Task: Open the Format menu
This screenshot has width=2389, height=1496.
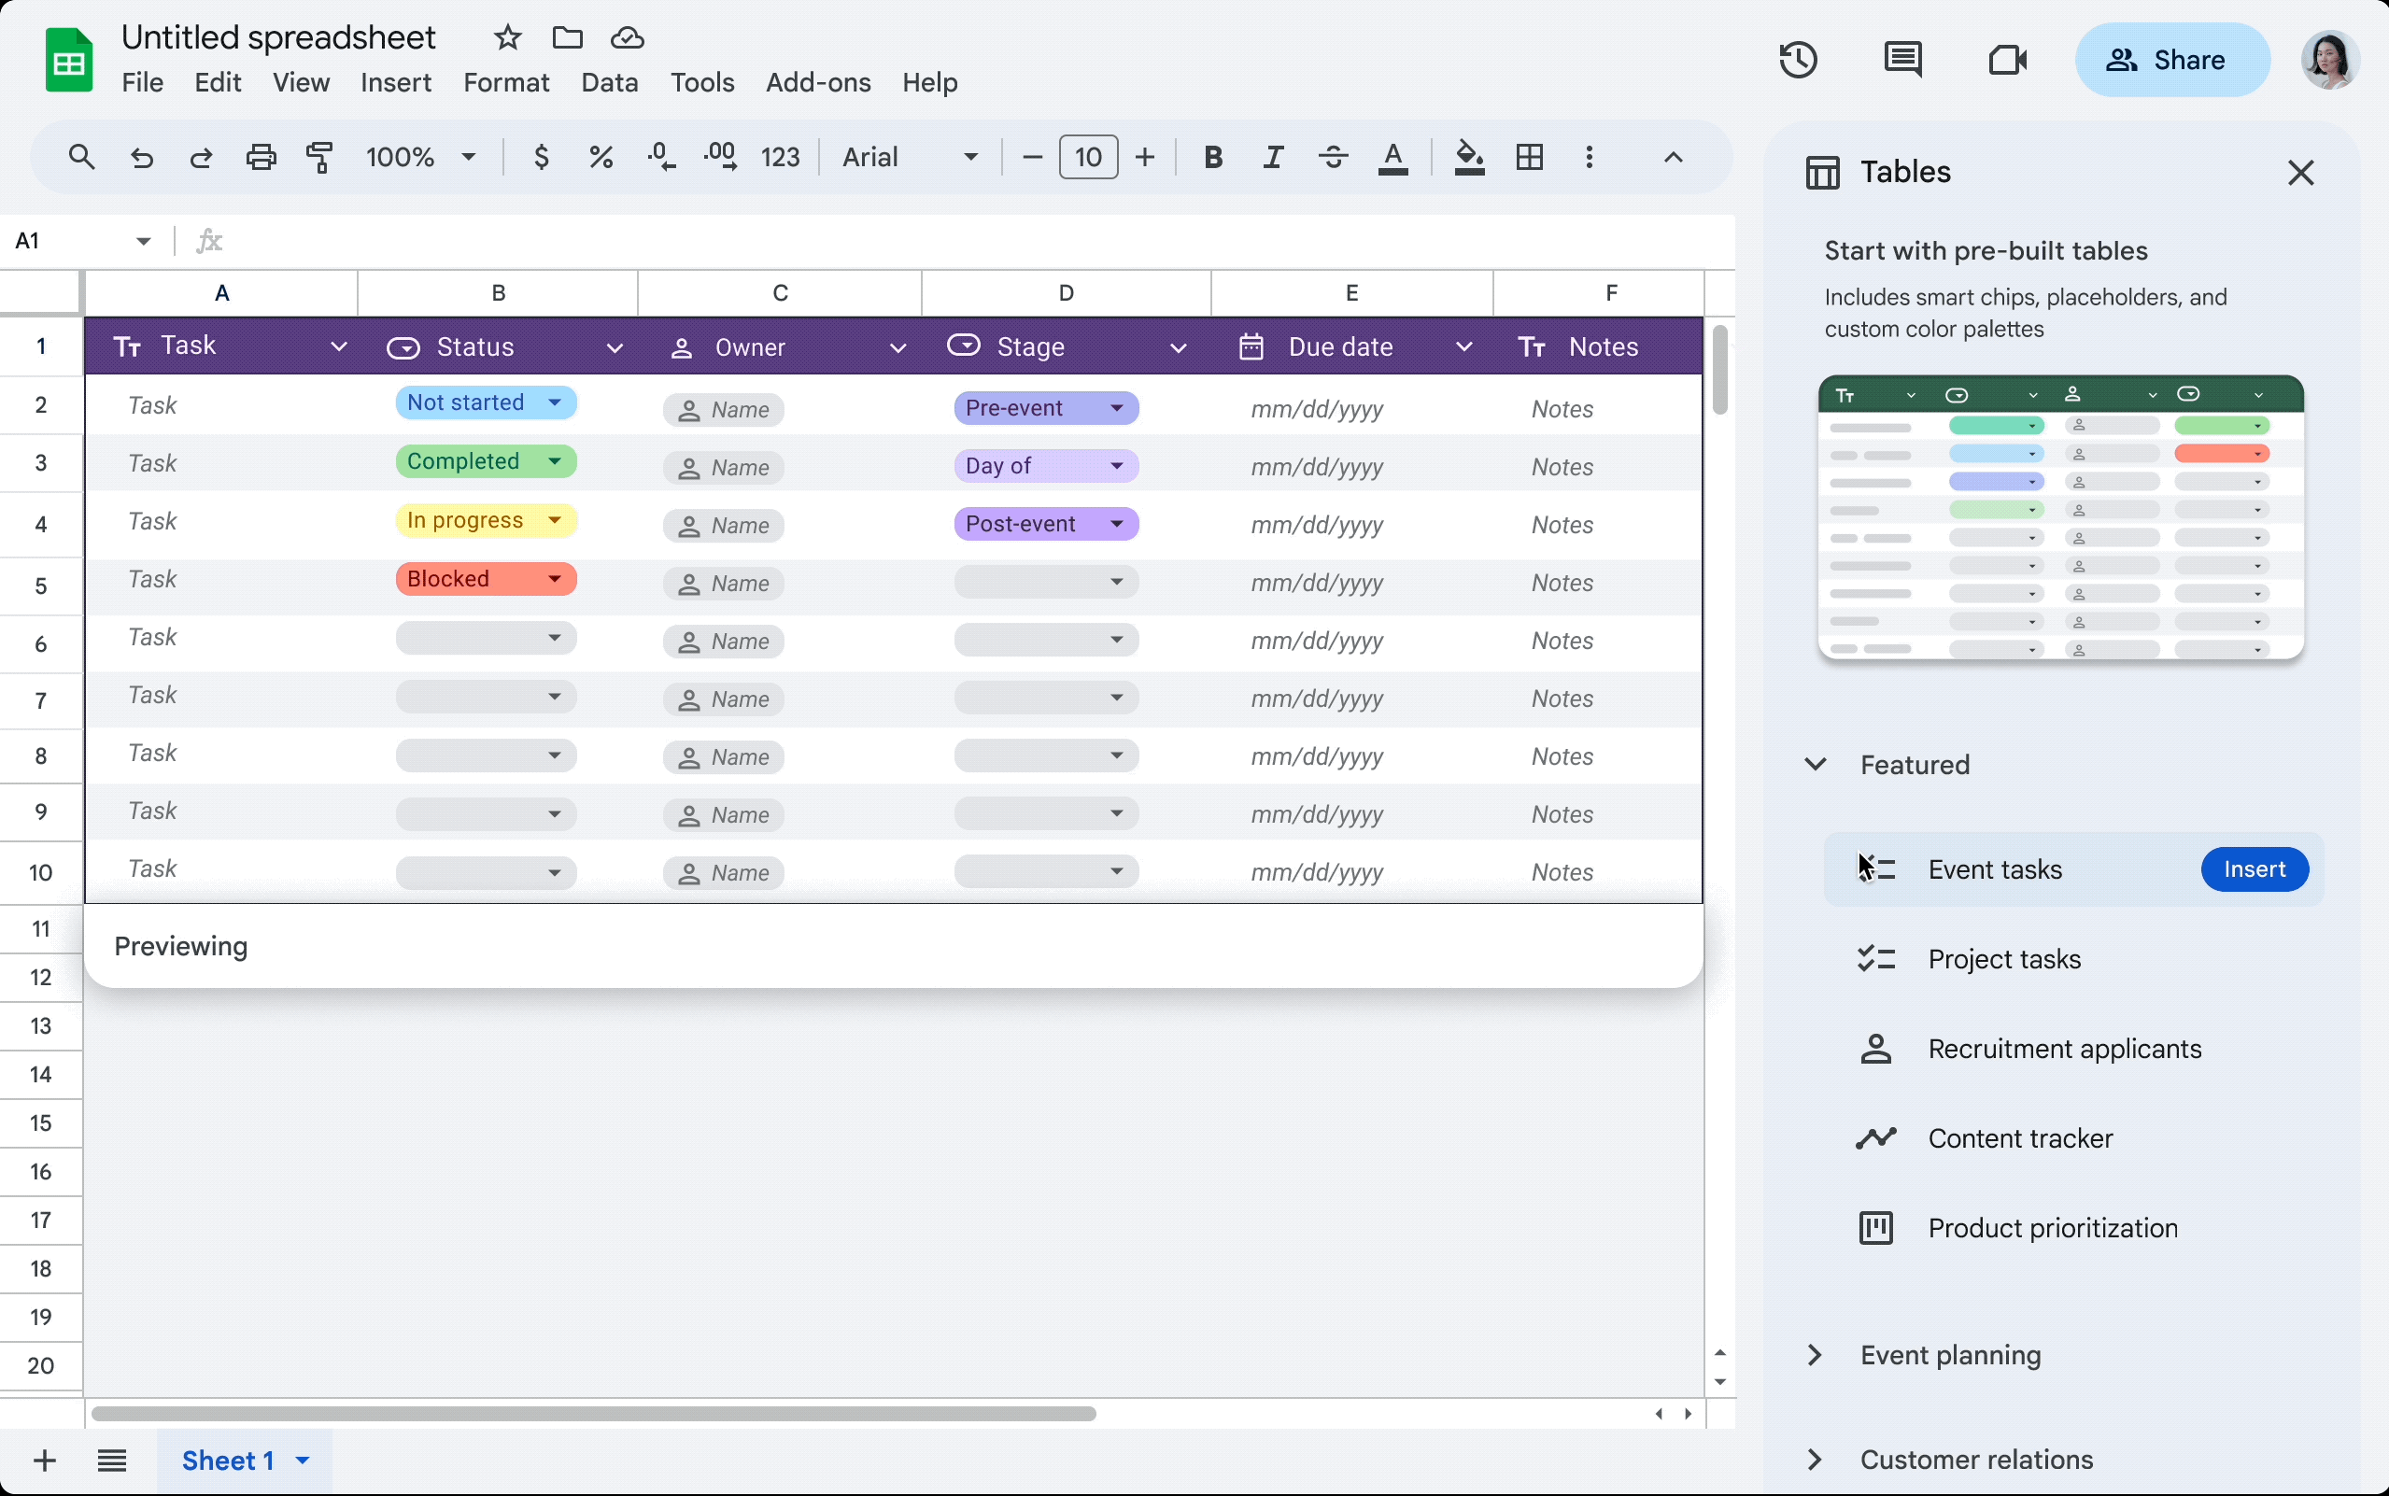Action: pos(505,81)
